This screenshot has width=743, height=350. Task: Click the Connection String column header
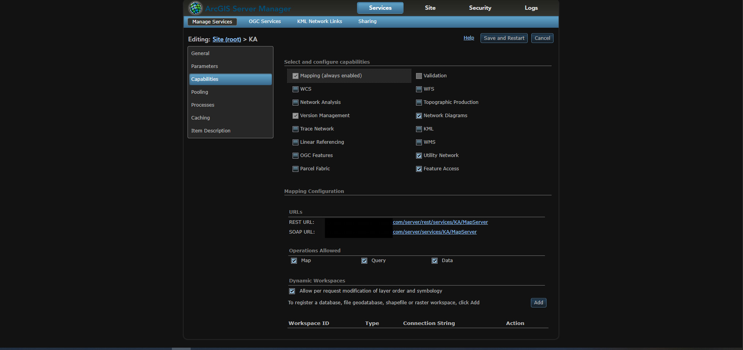tap(429, 323)
